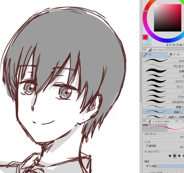The height and width of the screenshot is (173, 184).
Task: Adjust the 不透明度 opacity slider
Action: click(162, 148)
